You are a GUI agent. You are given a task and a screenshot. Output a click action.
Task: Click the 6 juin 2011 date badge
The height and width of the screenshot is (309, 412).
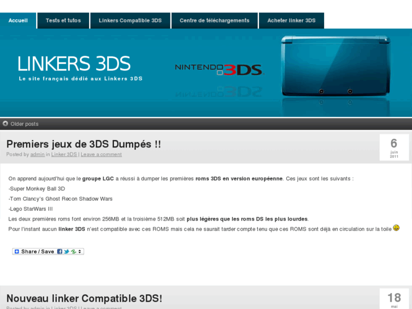[394, 147]
